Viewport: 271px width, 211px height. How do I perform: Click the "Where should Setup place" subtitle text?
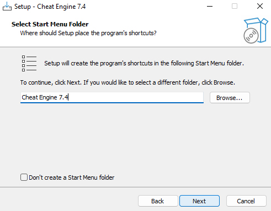coord(88,33)
